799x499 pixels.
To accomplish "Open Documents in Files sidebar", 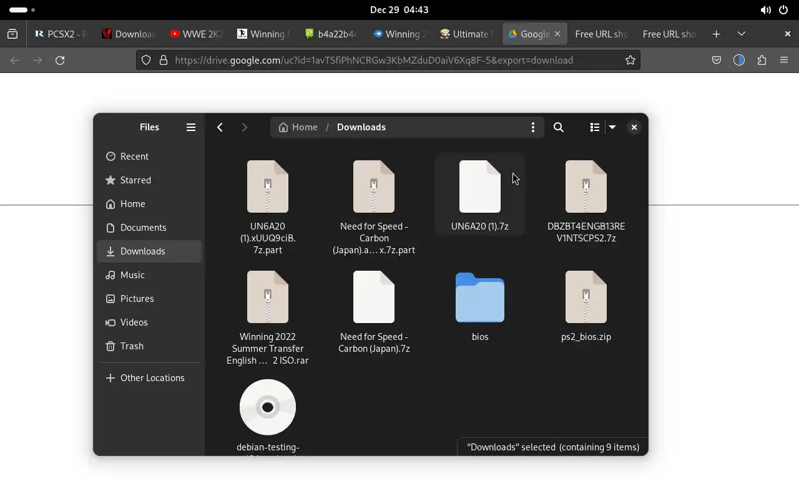I will click(x=149, y=228).
